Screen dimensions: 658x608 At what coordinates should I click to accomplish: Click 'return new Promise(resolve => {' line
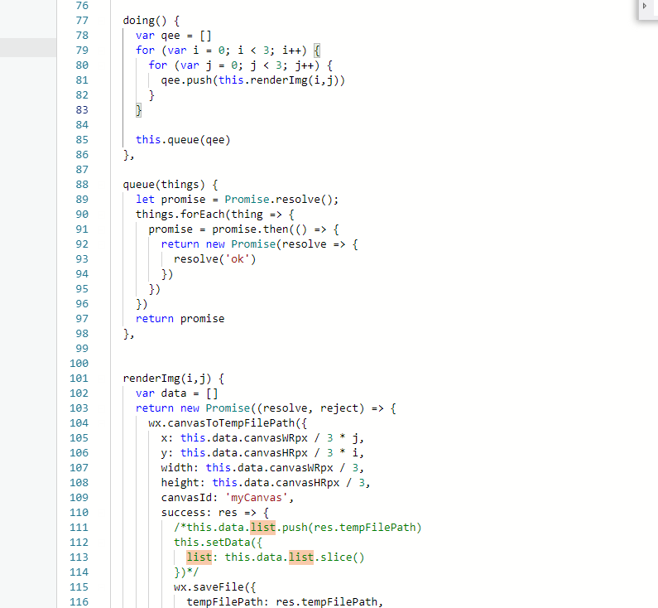pos(260,244)
